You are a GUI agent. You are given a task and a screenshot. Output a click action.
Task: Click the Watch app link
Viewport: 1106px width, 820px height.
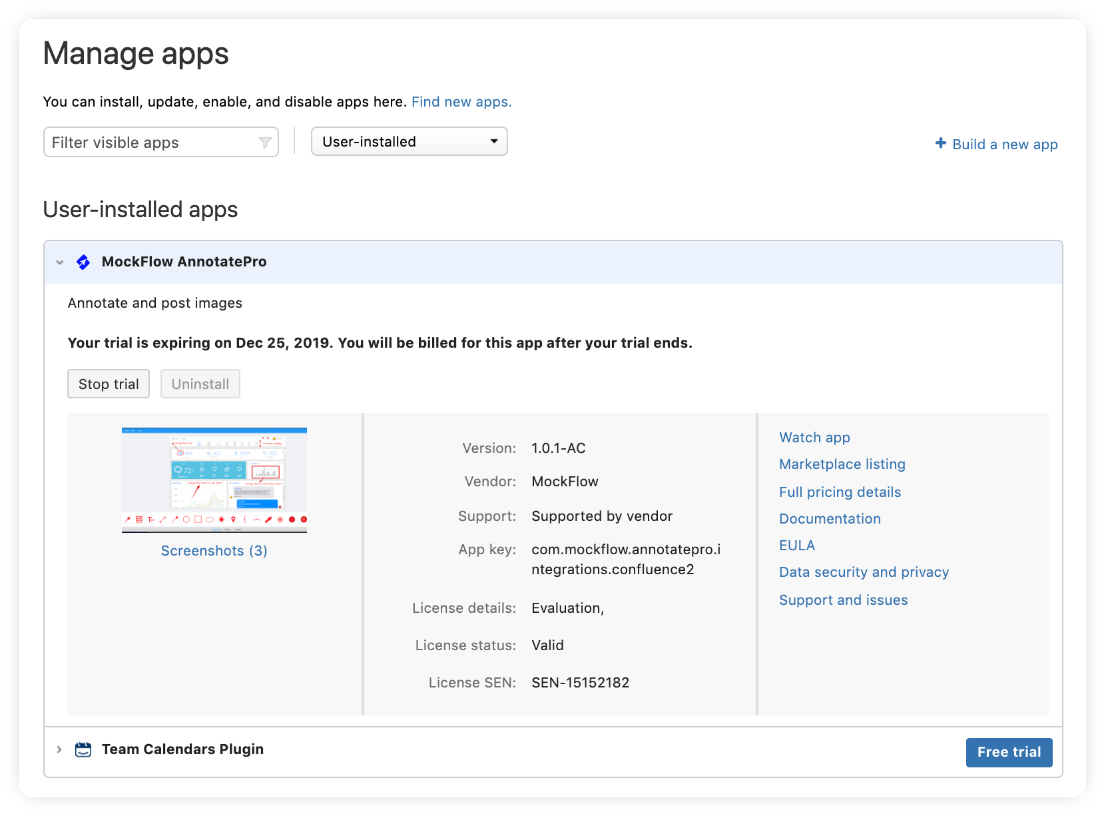coord(814,438)
